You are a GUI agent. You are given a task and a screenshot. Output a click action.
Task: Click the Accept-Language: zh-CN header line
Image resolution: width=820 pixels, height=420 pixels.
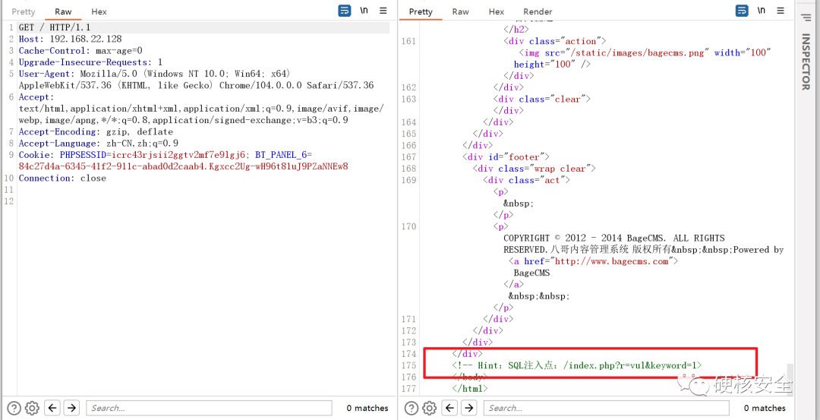[x=98, y=144]
